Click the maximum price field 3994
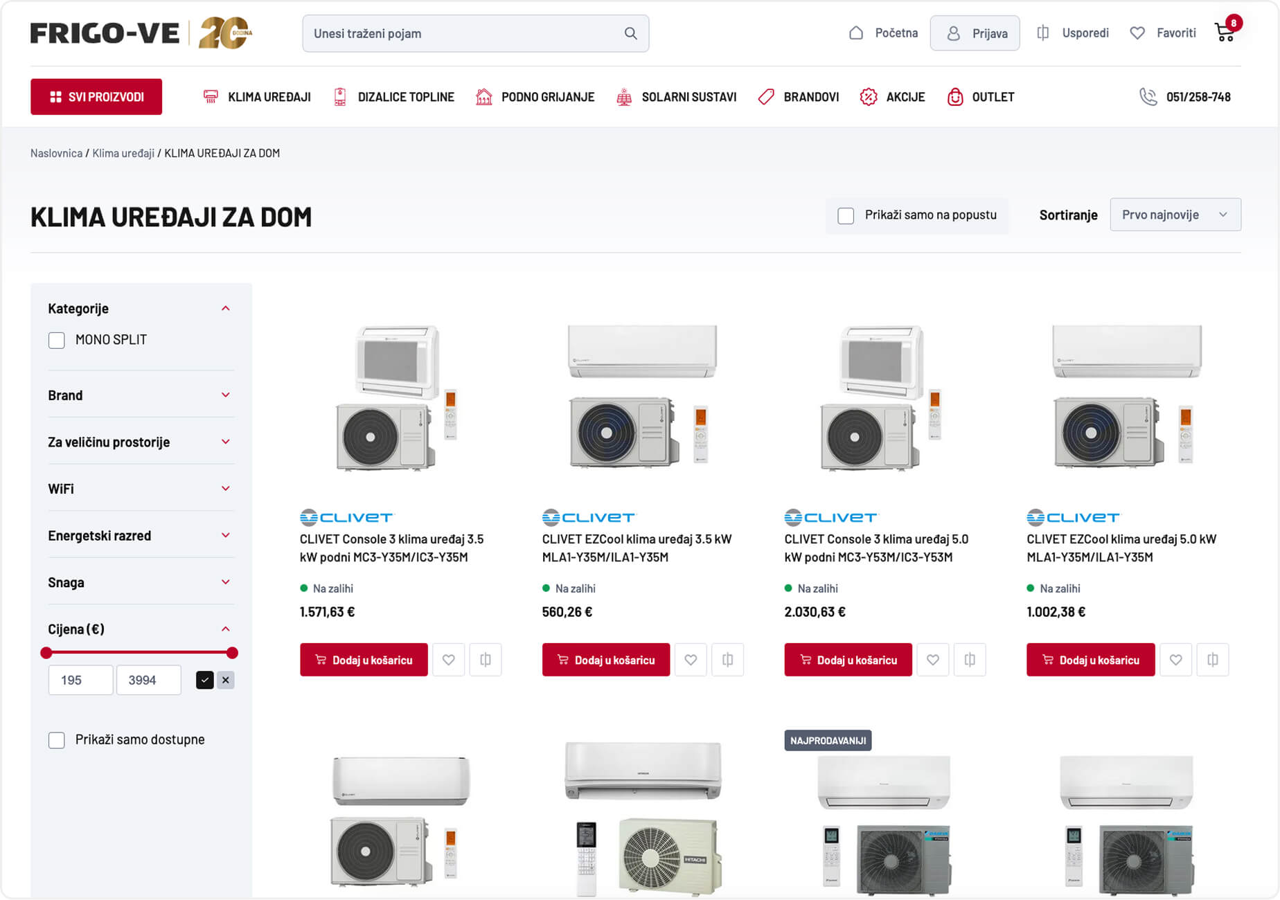 click(149, 680)
